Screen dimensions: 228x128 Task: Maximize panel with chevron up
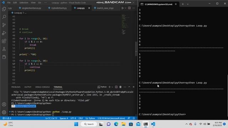point(129,87)
